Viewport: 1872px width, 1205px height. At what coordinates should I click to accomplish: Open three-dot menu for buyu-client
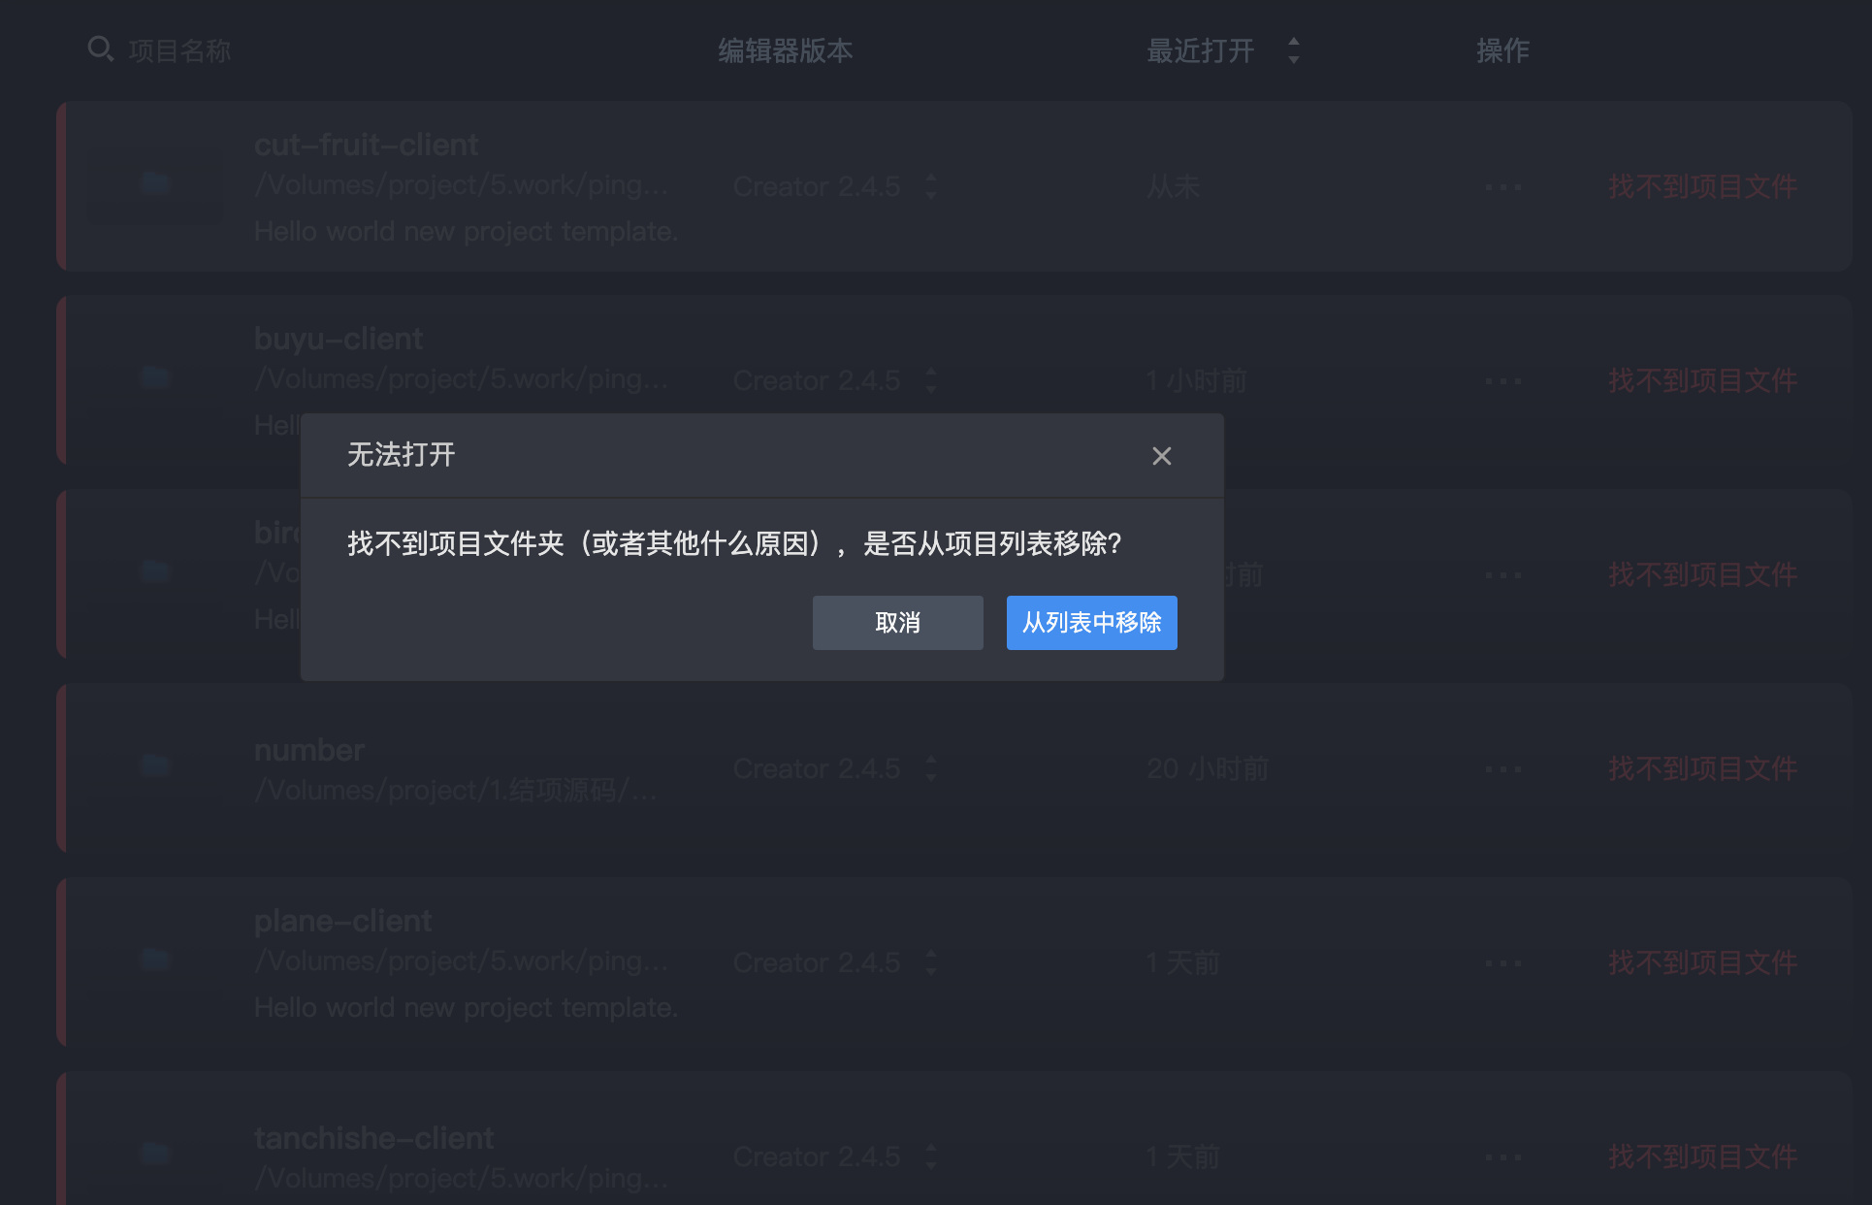[1502, 380]
